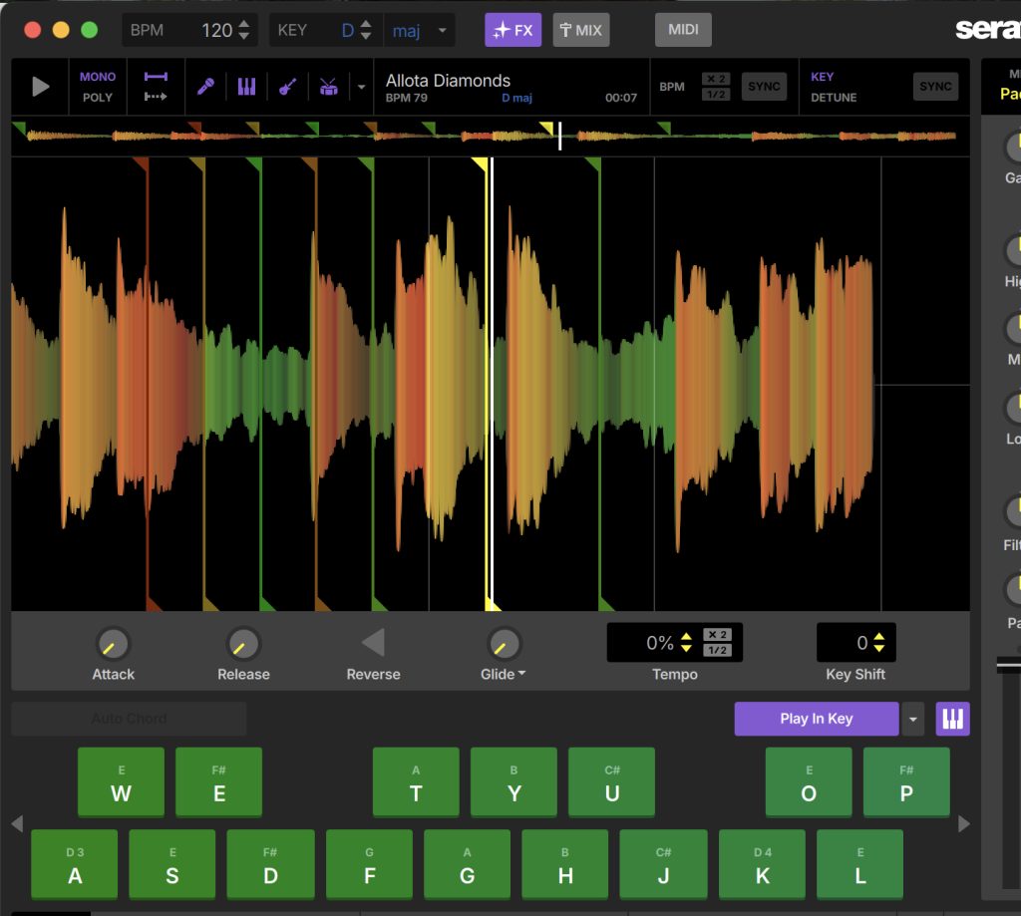Image resolution: width=1021 pixels, height=916 pixels.
Task: Toggle the MIX panel button
Action: click(x=580, y=30)
